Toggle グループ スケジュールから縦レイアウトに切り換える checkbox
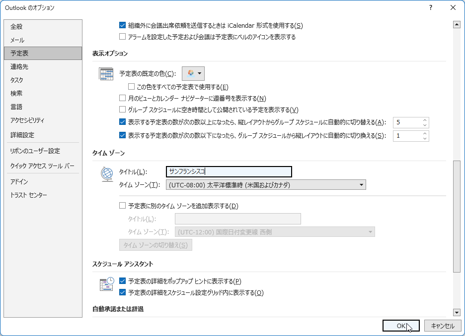Image resolution: width=465 pixels, height=336 pixels. pos(122,135)
